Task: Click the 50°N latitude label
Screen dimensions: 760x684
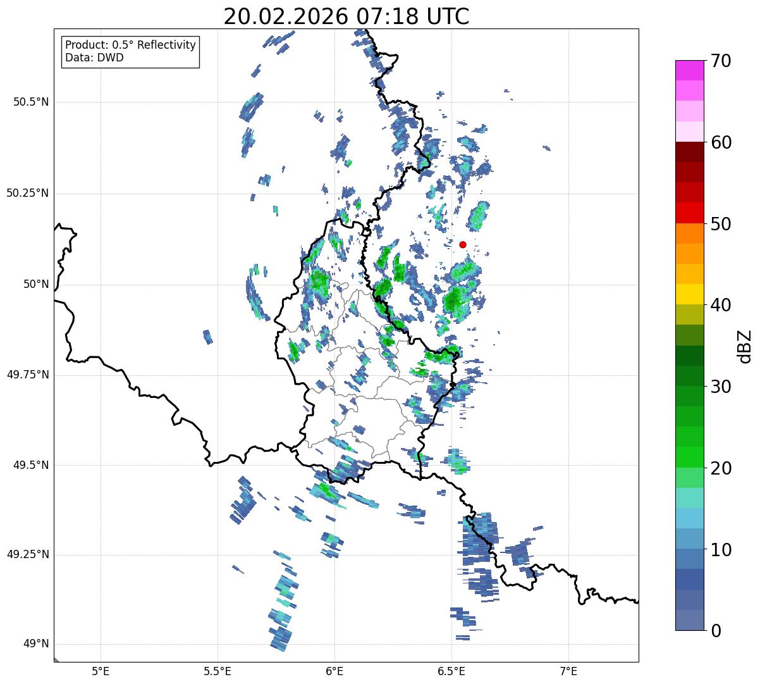Action: [x=35, y=284]
